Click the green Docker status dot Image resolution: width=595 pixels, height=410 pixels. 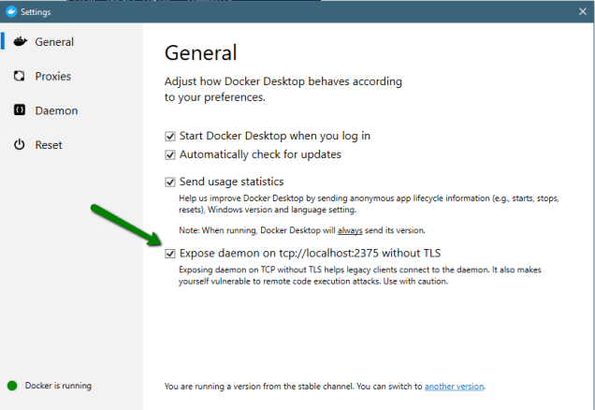pyautogui.click(x=12, y=386)
